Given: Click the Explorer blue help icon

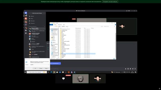Looking at the screenshot, I should click(x=115, y=25).
